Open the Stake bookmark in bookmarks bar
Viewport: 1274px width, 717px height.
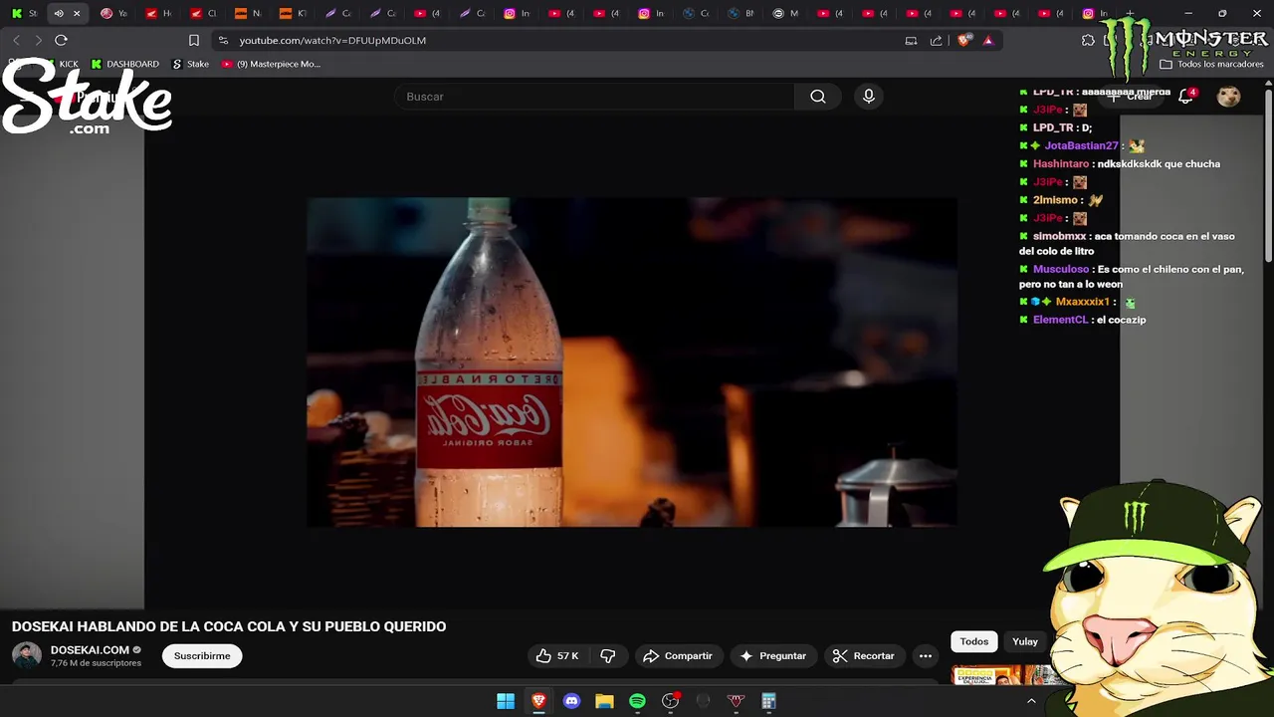pyautogui.click(x=190, y=64)
